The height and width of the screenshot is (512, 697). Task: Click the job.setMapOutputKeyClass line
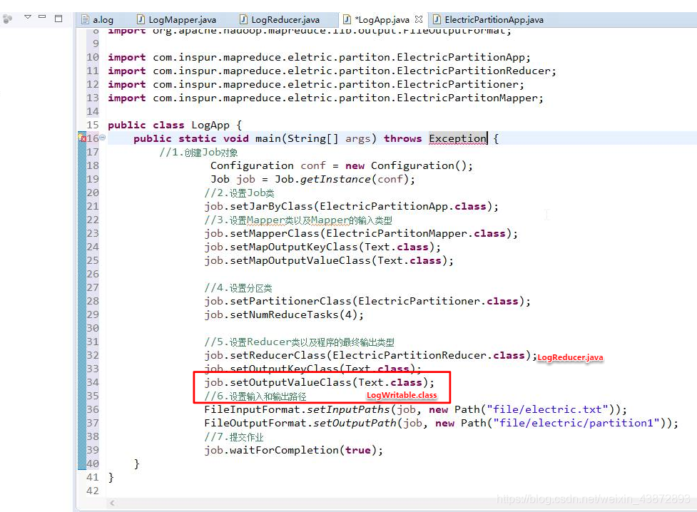click(x=322, y=247)
